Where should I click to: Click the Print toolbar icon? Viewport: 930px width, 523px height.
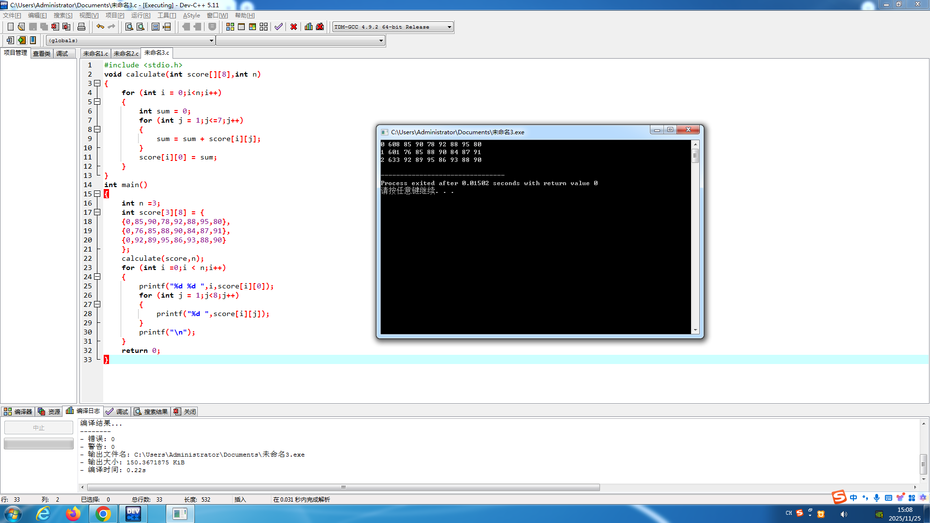click(x=81, y=27)
